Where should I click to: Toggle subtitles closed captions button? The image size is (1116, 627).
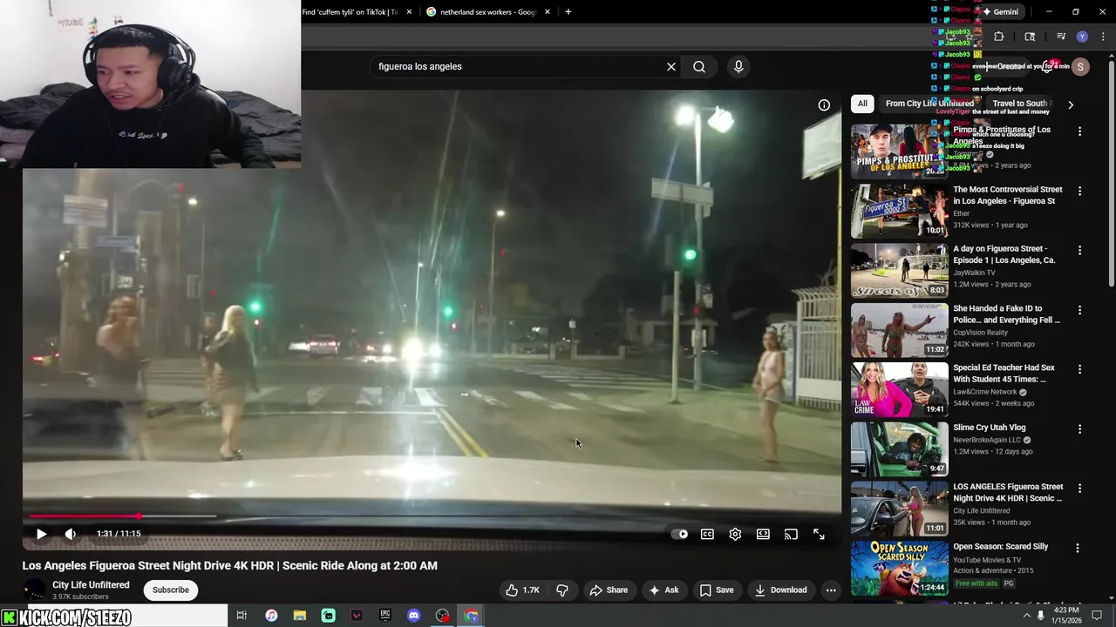[x=707, y=534]
